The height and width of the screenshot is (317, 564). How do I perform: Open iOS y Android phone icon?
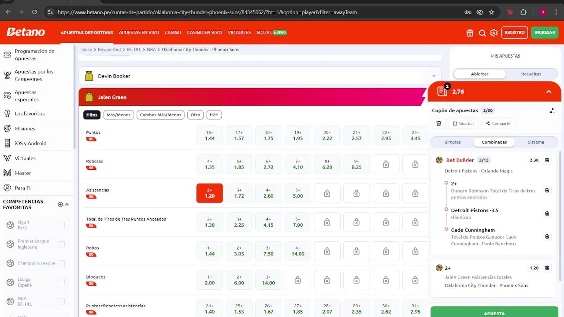7,143
